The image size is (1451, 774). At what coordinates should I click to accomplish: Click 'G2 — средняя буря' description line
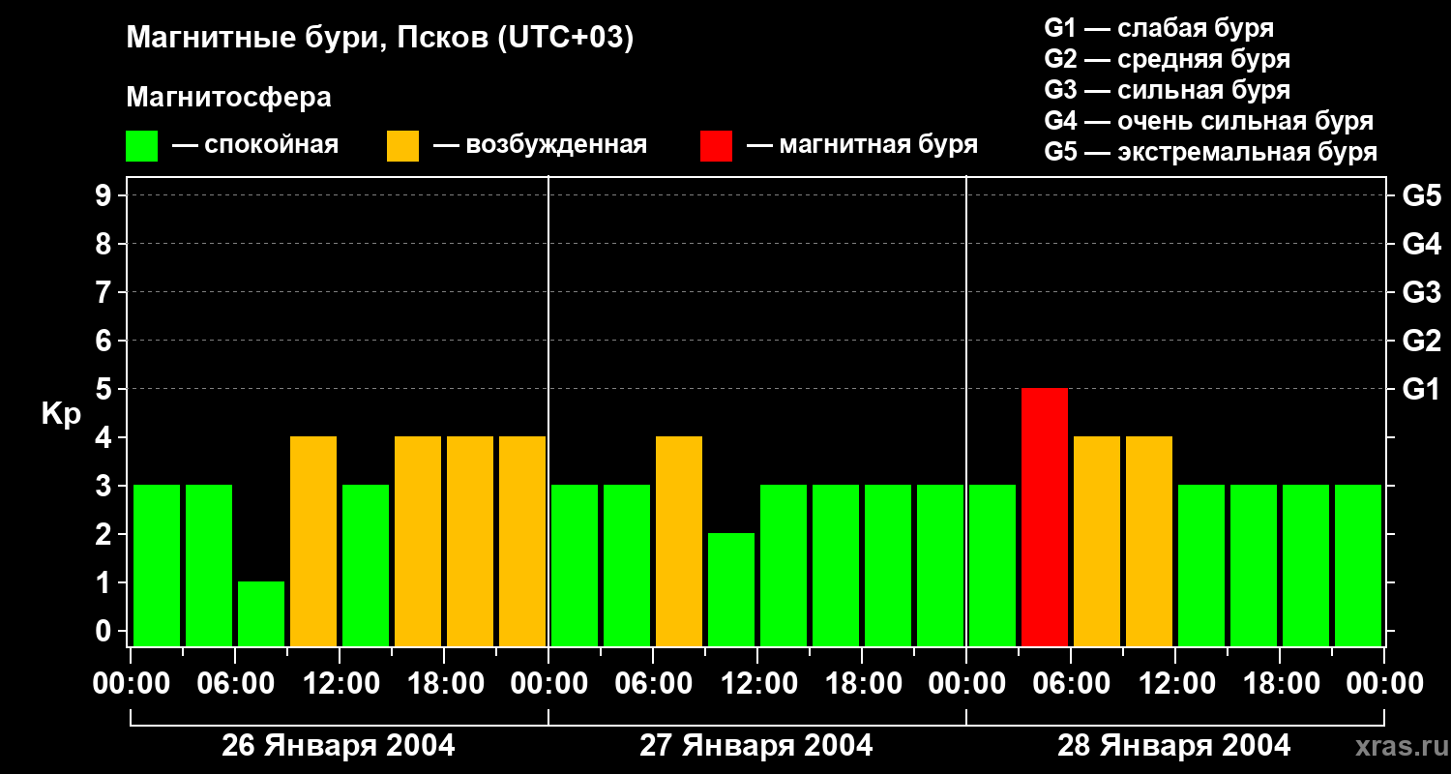[1167, 59]
